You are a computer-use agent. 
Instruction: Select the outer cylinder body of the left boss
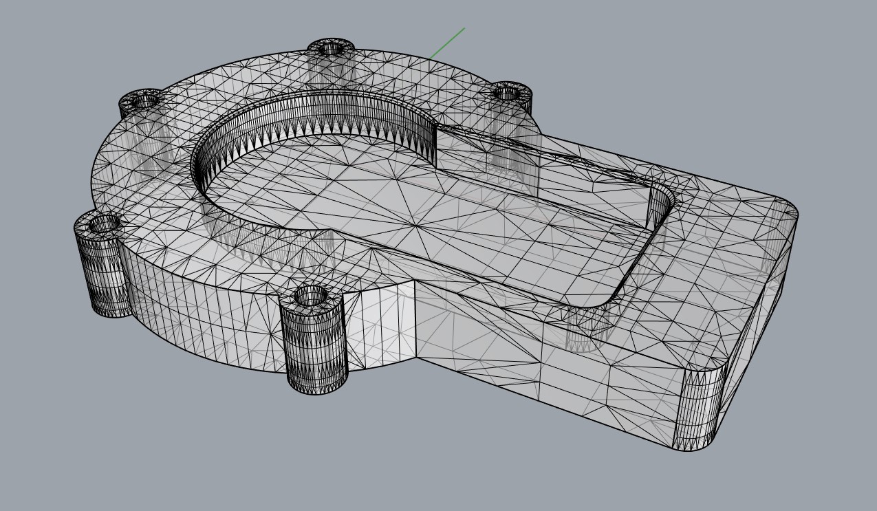pos(103,275)
